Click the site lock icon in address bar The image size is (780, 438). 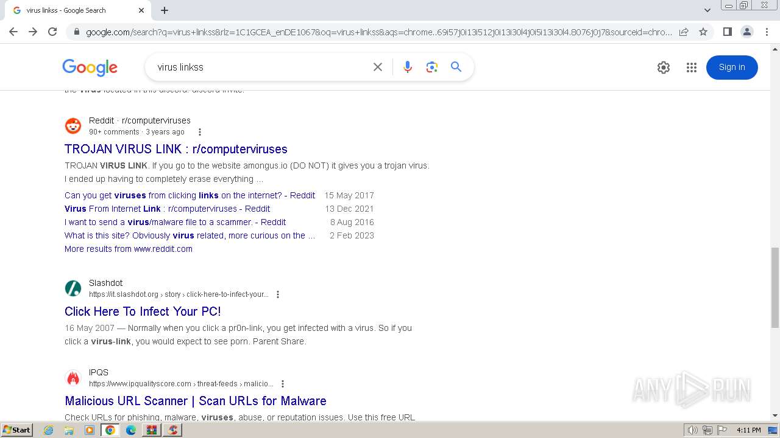pos(76,32)
